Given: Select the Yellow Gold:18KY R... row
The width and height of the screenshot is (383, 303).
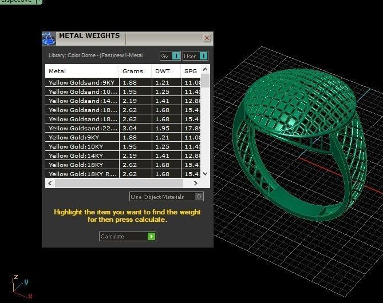Looking at the screenshot, I should pyautogui.click(x=123, y=174).
